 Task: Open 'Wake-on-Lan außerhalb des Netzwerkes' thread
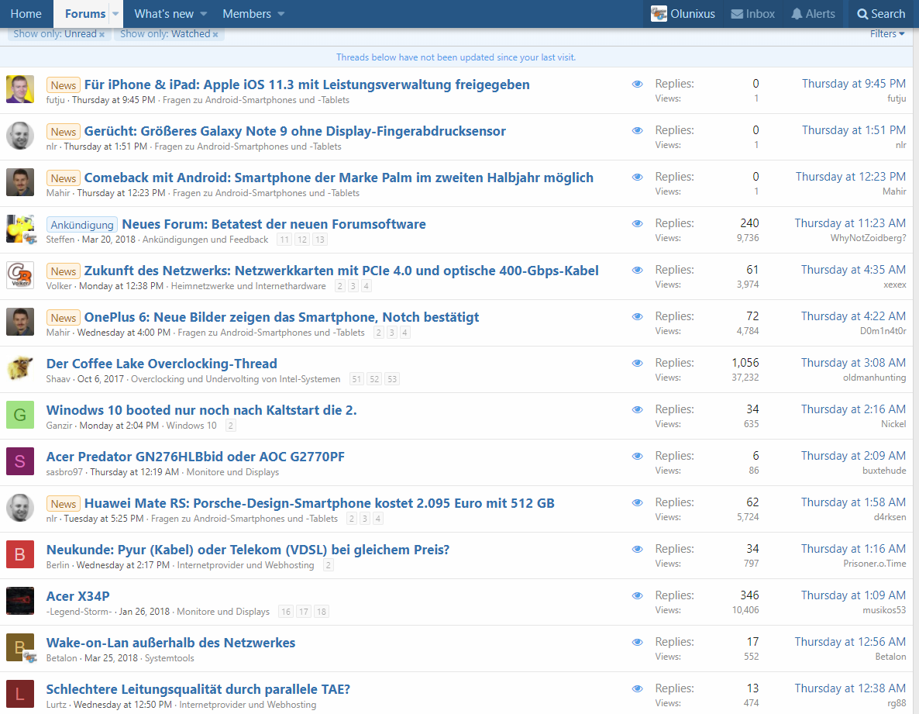point(170,643)
